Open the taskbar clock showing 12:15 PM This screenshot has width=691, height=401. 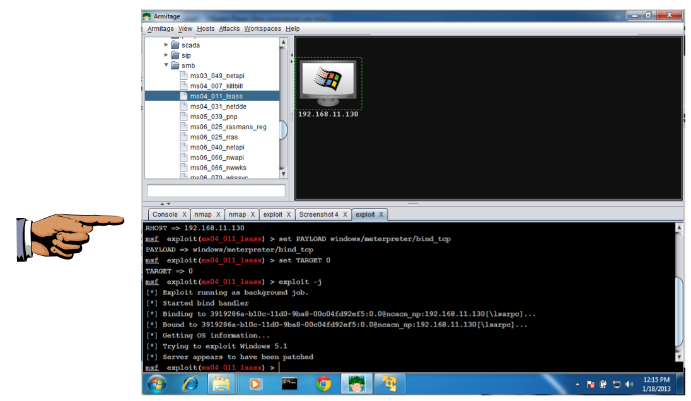pyautogui.click(x=656, y=384)
